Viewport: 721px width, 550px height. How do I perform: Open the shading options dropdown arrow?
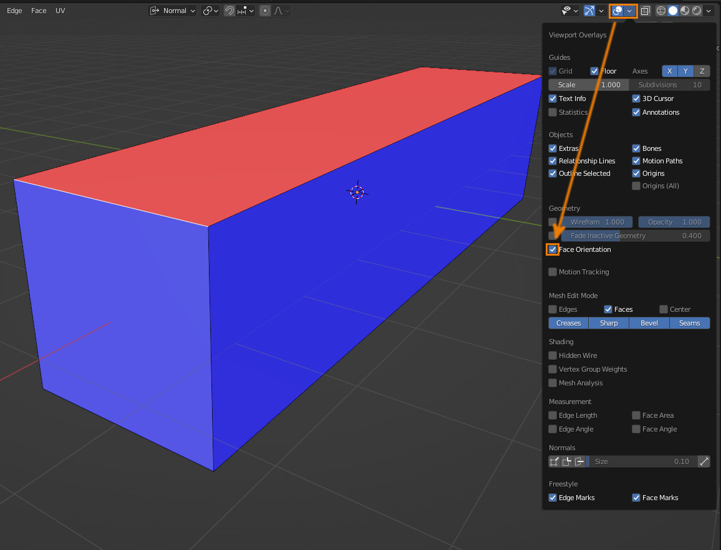pyautogui.click(x=709, y=11)
